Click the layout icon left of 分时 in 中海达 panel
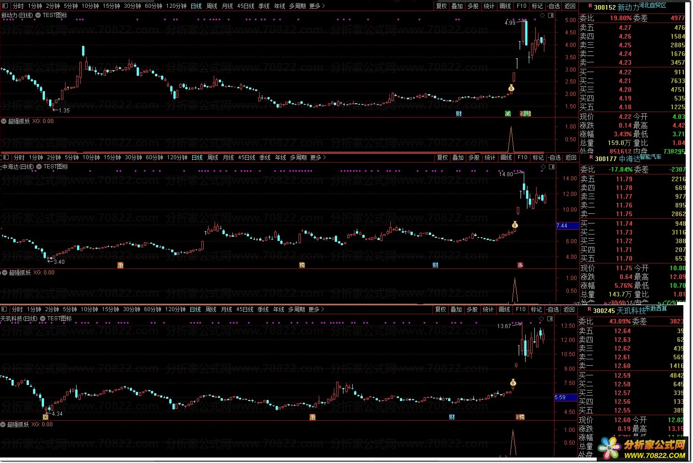This screenshot has width=693, height=463. pyautogui.click(x=6, y=157)
